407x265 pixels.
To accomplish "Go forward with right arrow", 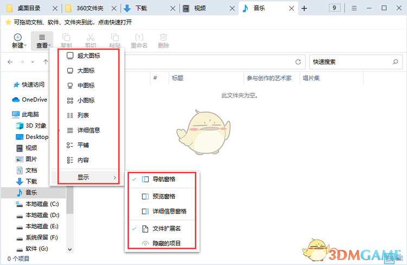I will (22, 62).
